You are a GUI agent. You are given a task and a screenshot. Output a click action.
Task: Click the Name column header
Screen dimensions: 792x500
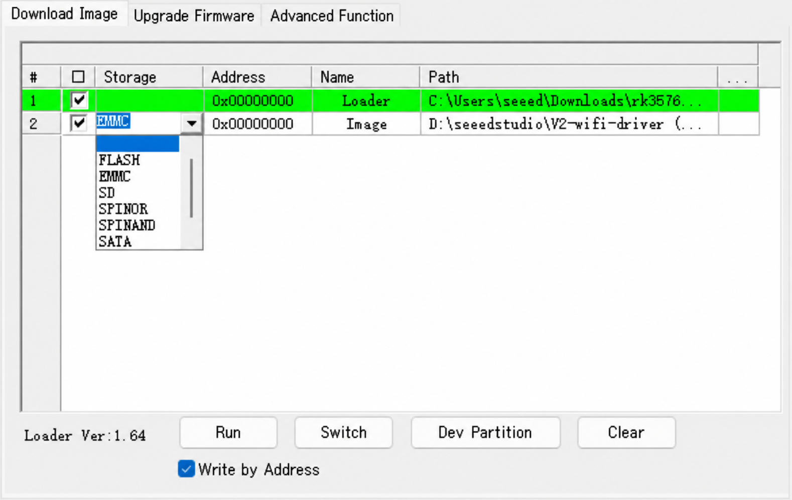[x=365, y=77]
